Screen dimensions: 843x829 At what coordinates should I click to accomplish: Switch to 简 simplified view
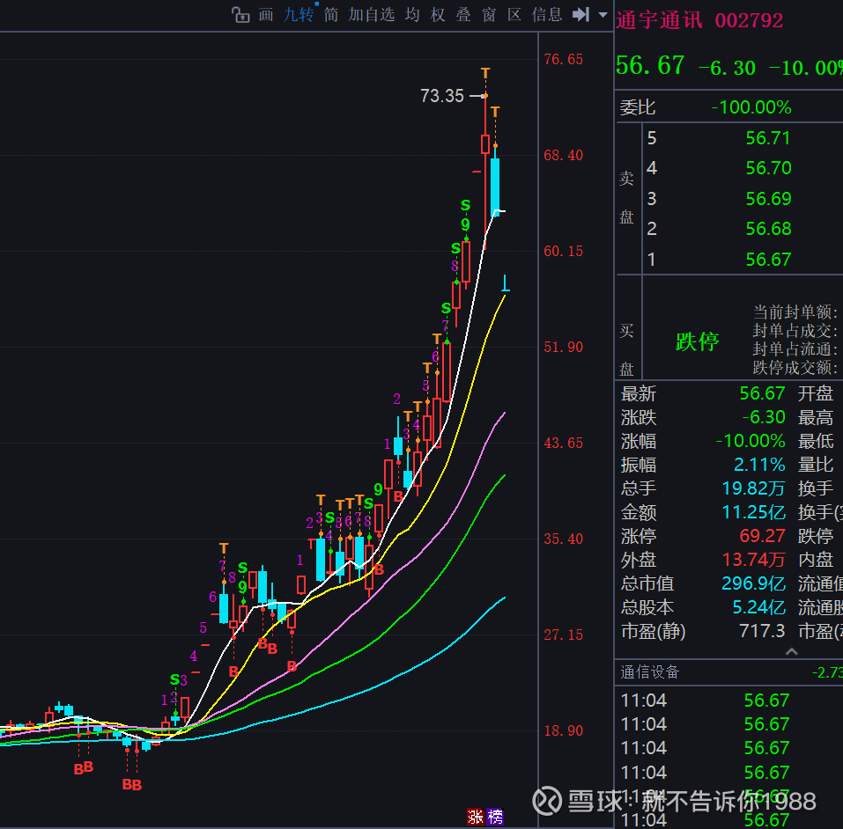(x=331, y=14)
